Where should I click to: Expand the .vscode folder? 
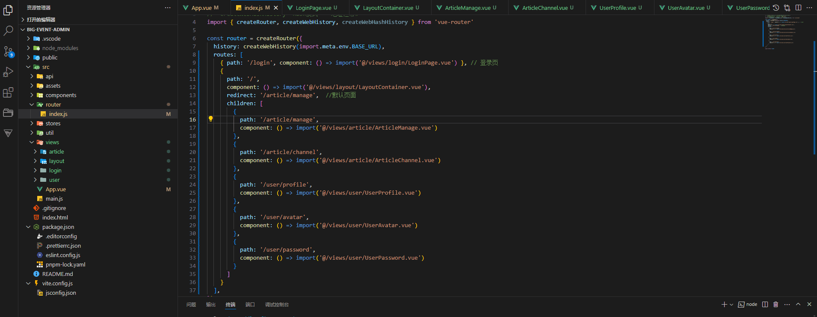pos(98,39)
